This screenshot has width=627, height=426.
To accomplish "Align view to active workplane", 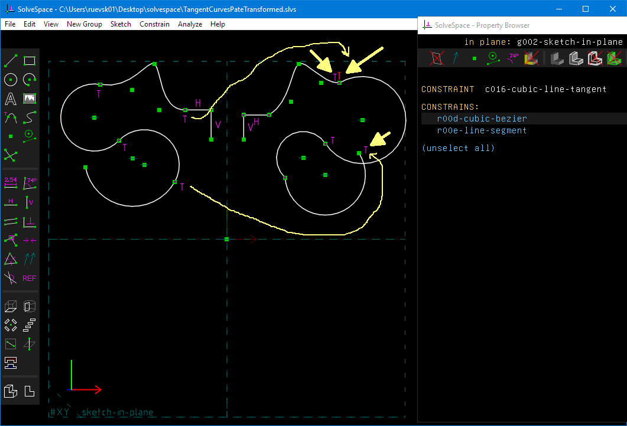I will point(29,391).
